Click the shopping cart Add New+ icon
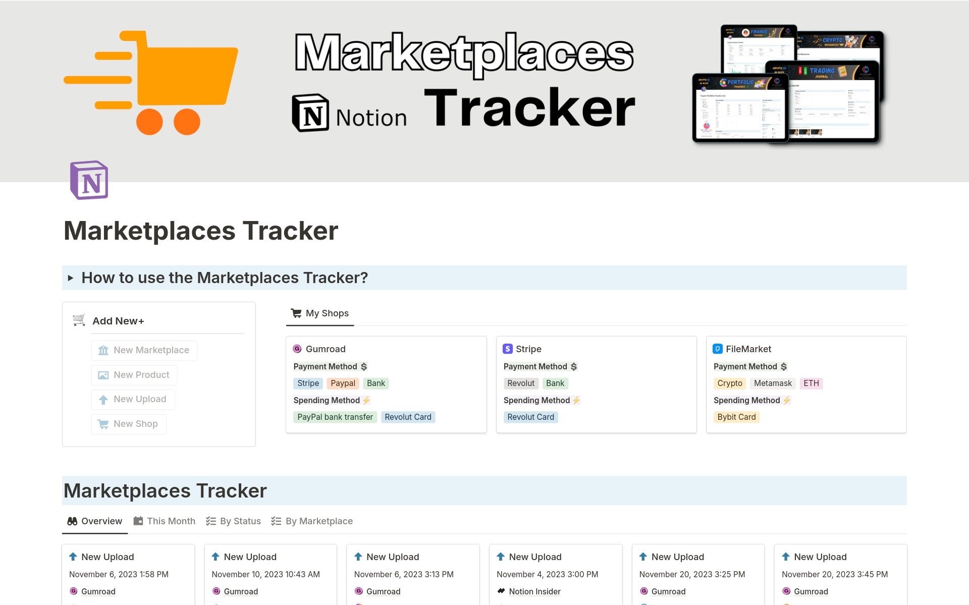Image resolution: width=969 pixels, height=605 pixels. coord(78,320)
